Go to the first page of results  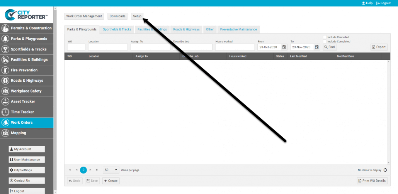pos(70,170)
